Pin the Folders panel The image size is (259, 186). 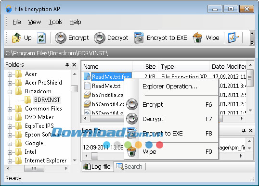67,64
